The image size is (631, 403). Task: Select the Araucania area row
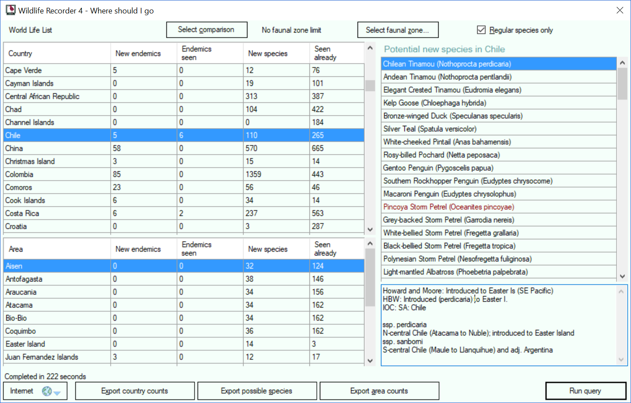tap(184, 292)
